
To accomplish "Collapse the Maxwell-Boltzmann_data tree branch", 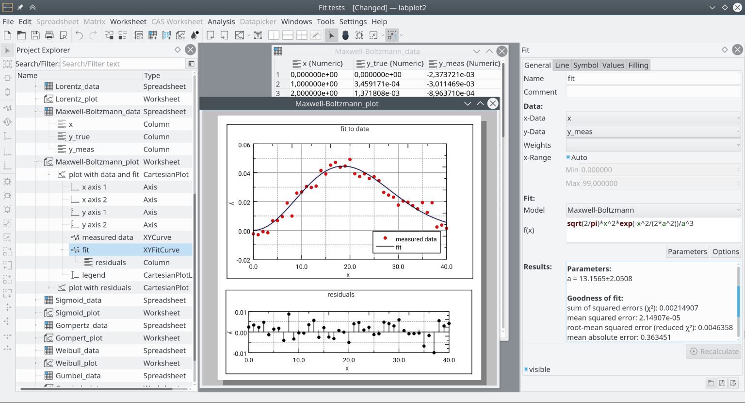I will tap(36, 111).
